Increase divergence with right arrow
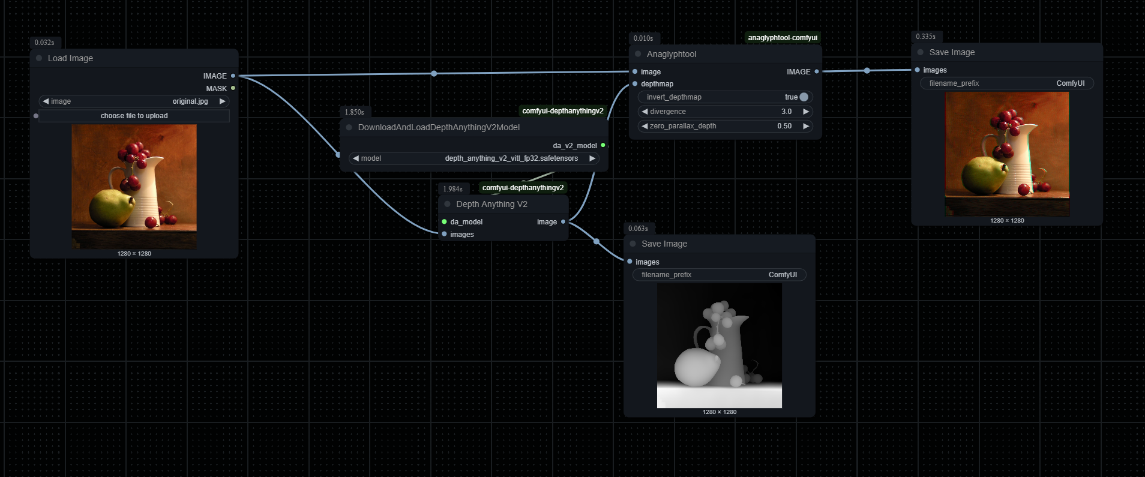 [806, 112]
